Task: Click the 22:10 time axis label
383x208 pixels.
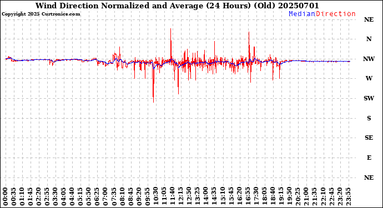Action: (323, 197)
